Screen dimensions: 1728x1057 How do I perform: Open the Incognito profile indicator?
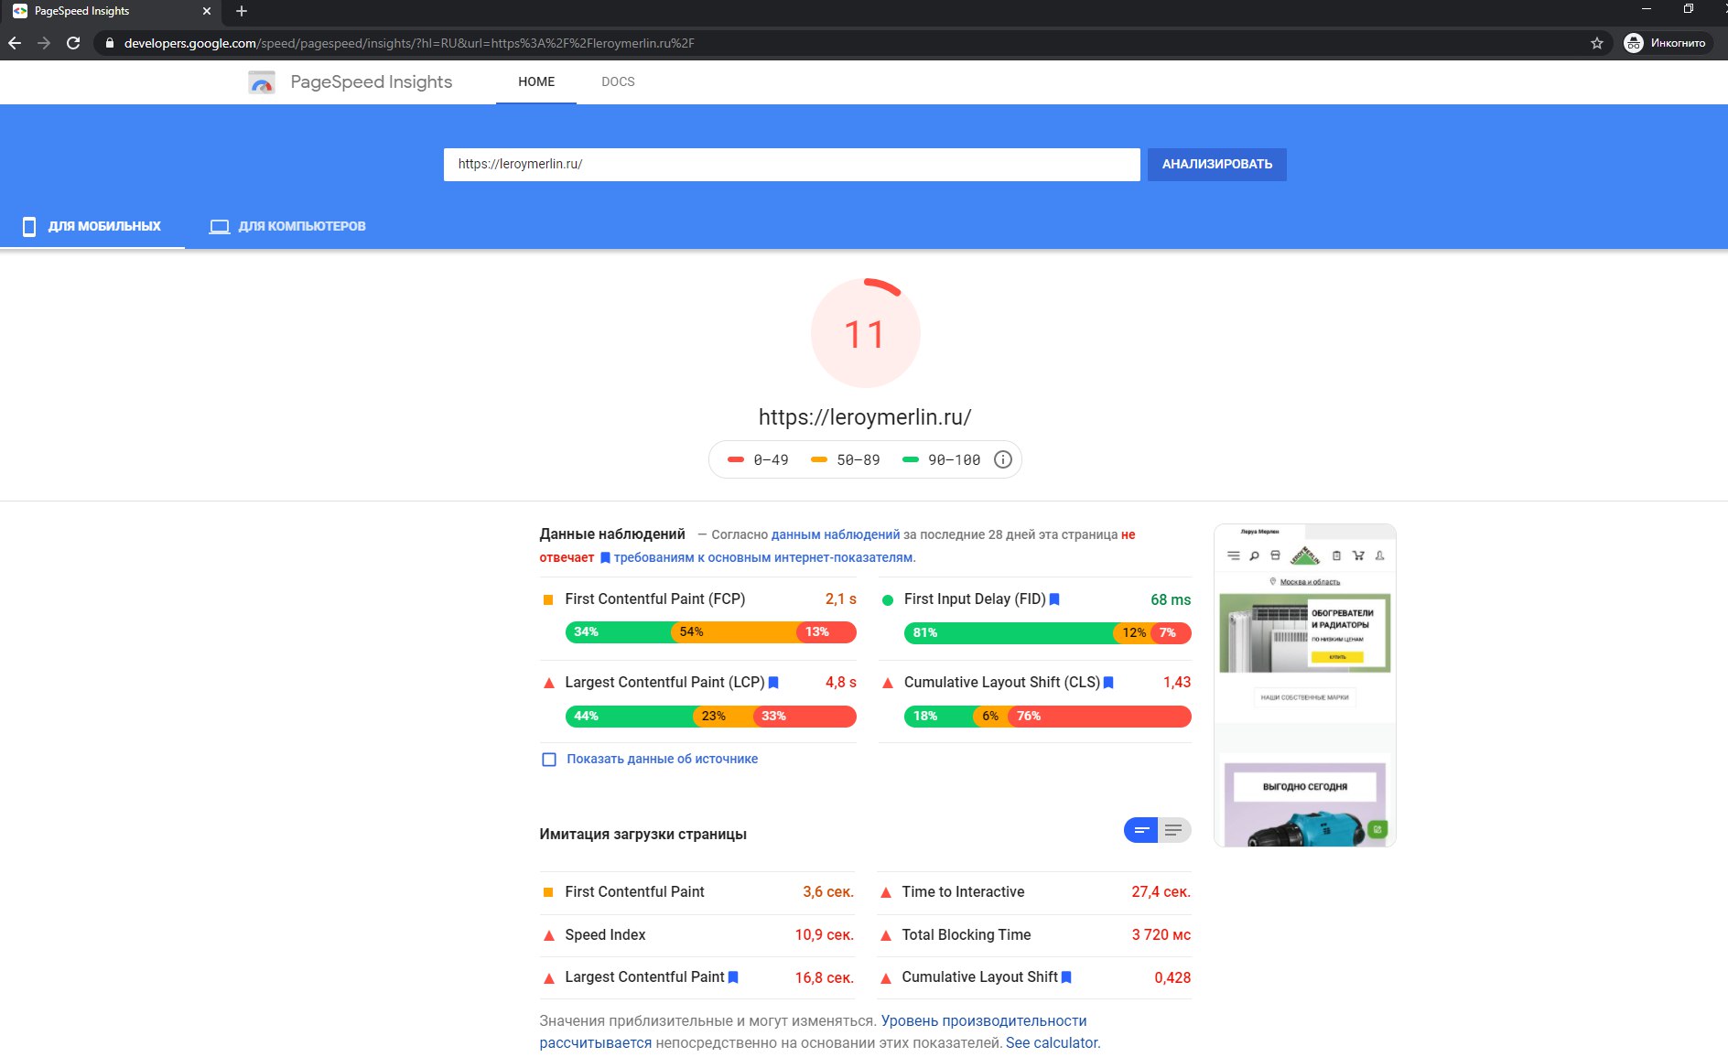click(1666, 43)
